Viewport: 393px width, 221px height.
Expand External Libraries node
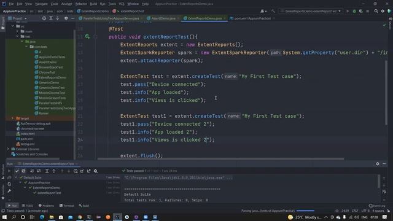(8, 149)
